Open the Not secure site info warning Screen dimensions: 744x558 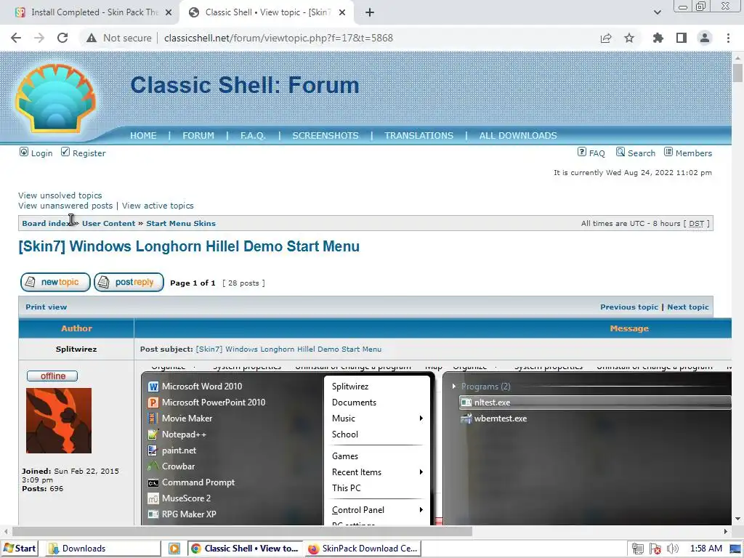118,38
